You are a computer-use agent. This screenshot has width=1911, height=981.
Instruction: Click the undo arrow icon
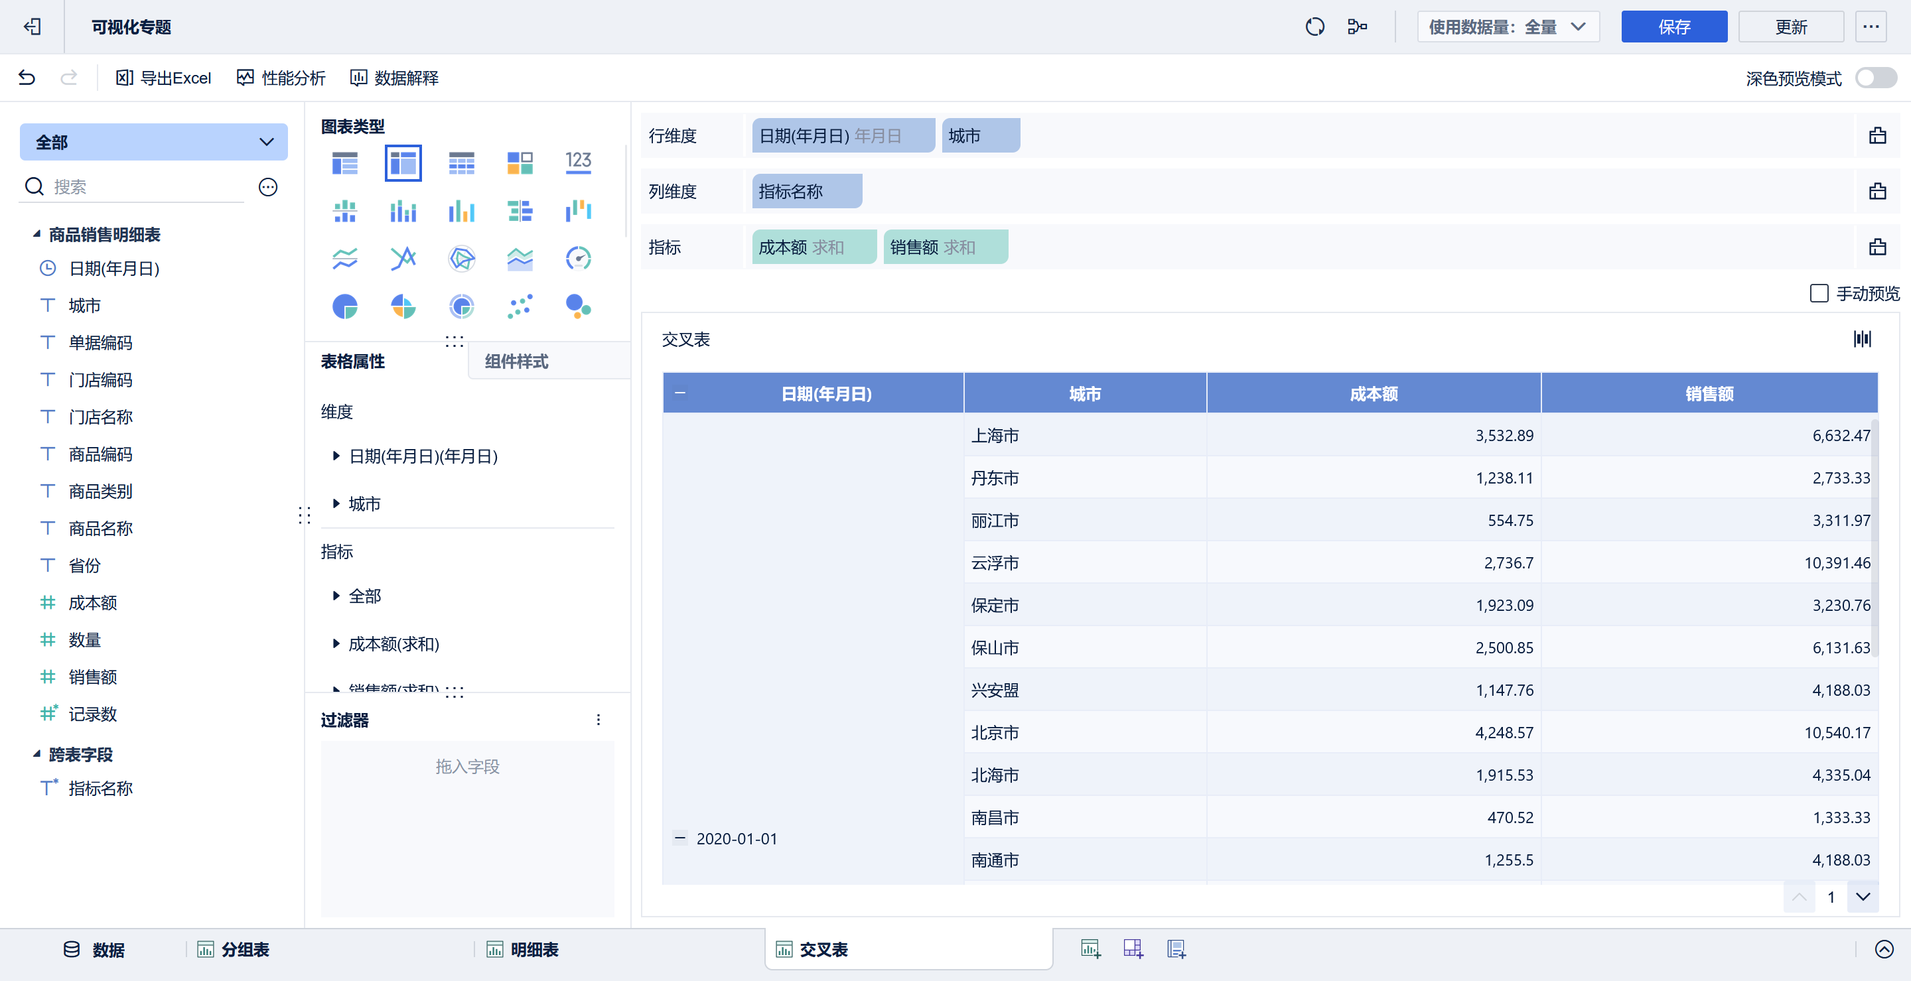tap(27, 78)
